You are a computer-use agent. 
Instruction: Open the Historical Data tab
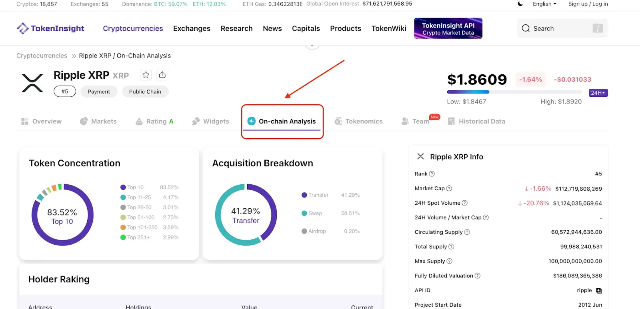(477, 122)
